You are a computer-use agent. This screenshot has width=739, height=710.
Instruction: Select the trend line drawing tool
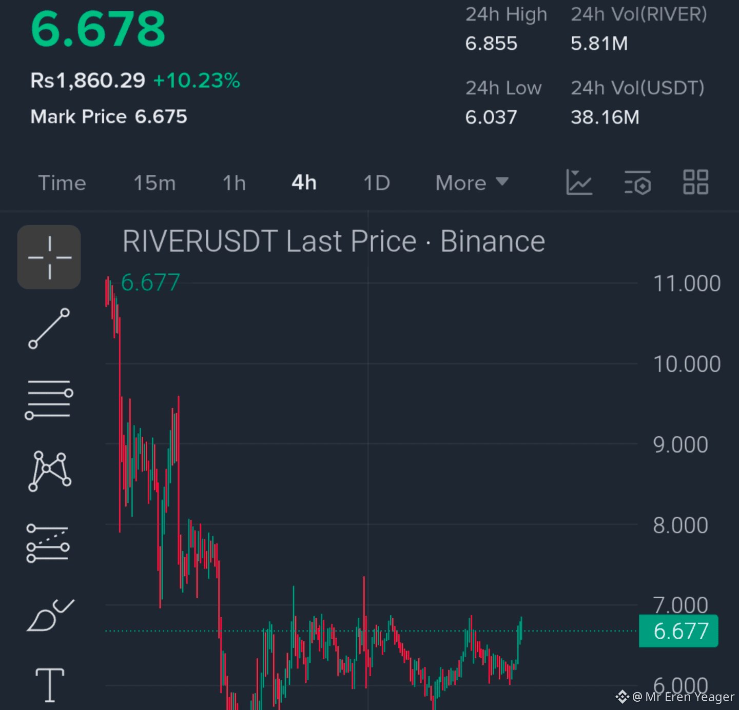pyautogui.click(x=49, y=329)
